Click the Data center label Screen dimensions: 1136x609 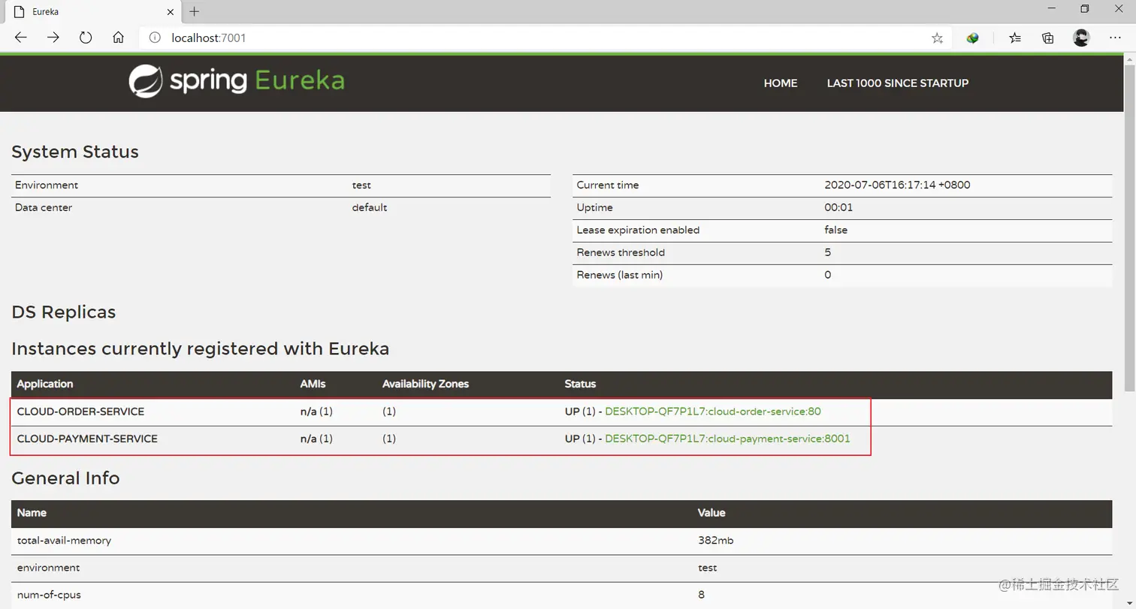44,207
